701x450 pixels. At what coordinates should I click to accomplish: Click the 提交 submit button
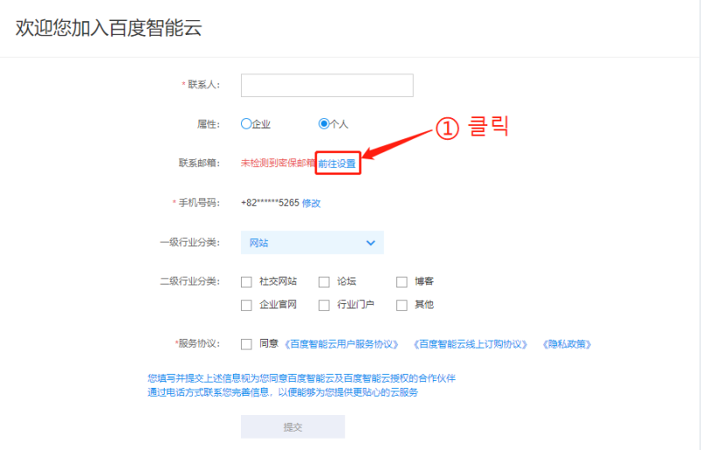(x=293, y=426)
